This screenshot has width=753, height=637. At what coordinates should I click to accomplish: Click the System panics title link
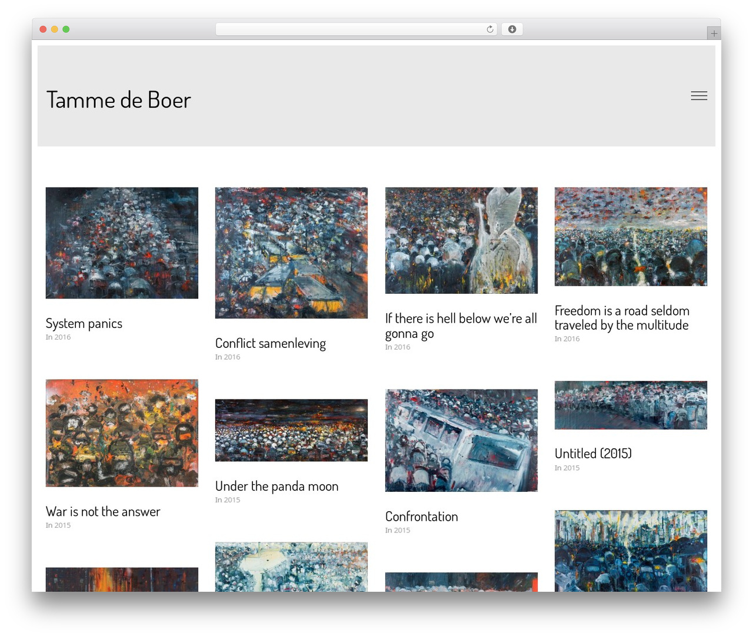84,323
